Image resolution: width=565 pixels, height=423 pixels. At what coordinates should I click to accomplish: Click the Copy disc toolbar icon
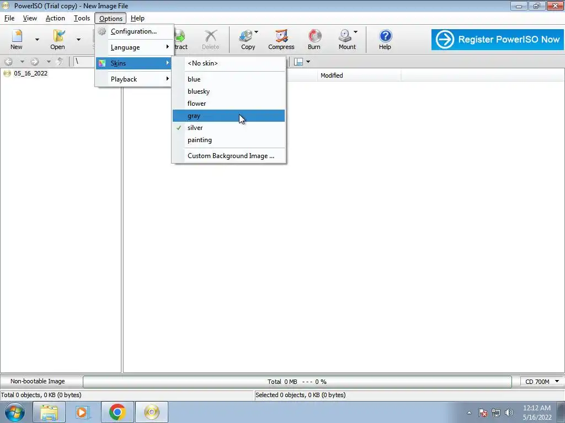(x=246, y=36)
